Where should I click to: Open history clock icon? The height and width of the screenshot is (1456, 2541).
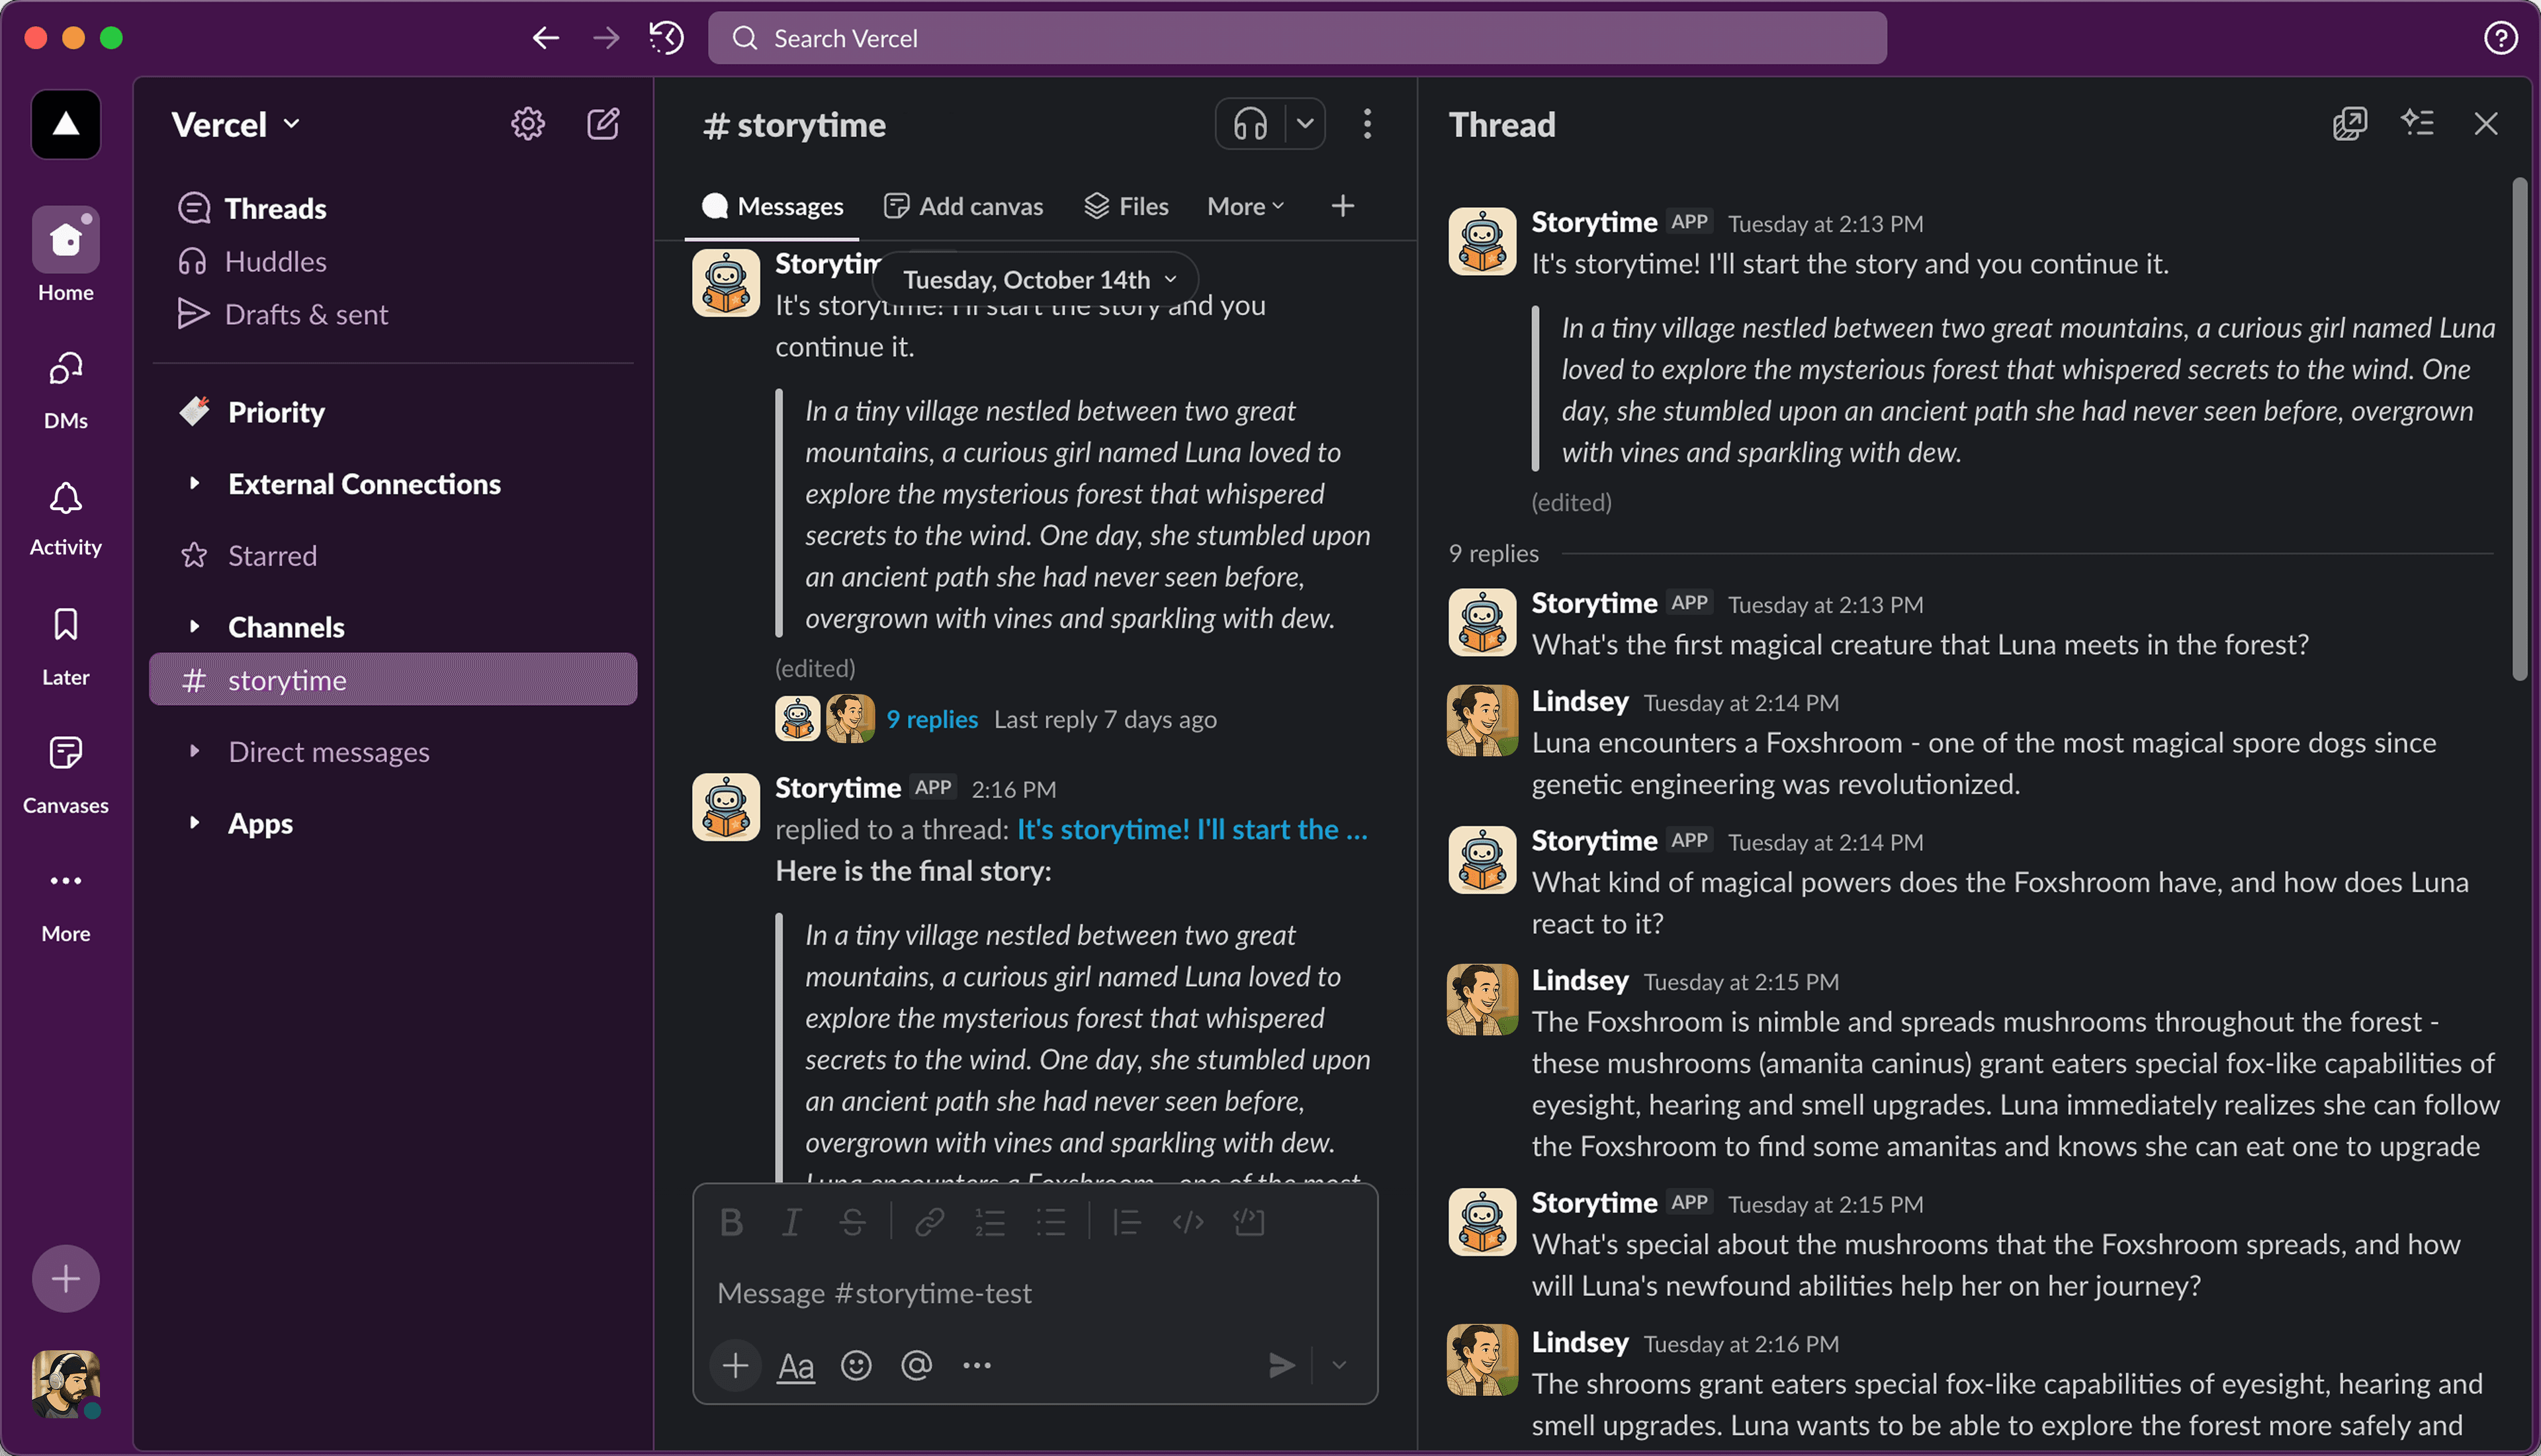666,38
